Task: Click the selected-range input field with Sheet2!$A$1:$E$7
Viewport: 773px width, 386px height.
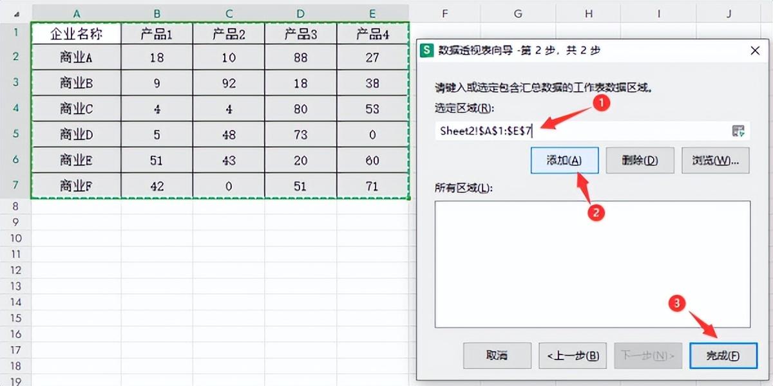Action: point(593,131)
